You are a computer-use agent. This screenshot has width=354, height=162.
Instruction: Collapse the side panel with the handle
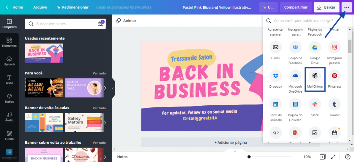(113, 88)
